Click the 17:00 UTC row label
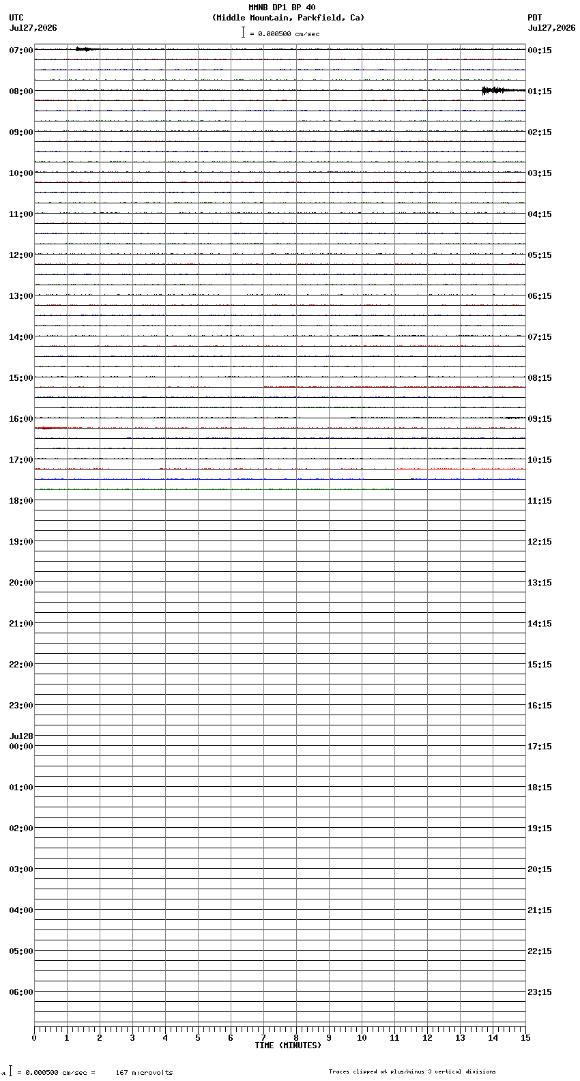580x1081 pixels. (x=21, y=460)
